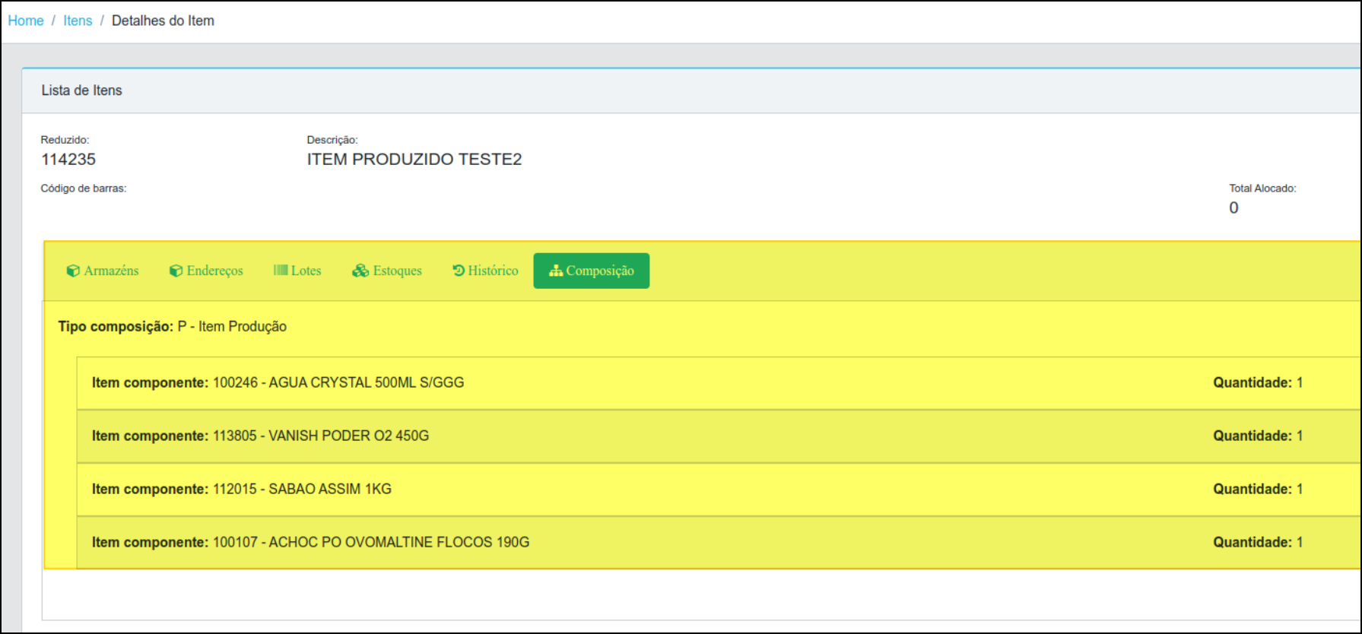Image resolution: width=1362 pixels, height=634 pixels.
Task: Click description ITEM PRODUZIDO TESTE2
Action: pyautogui.click(x=414, y=160)
